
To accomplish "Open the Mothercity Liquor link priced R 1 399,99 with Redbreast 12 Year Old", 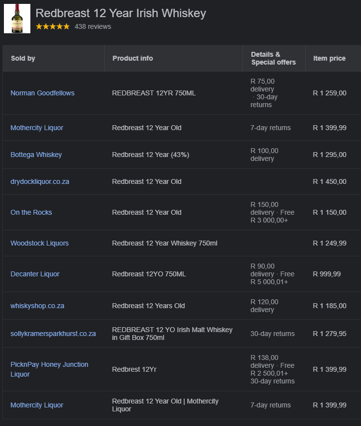I will pyautogui.click(x=37, y=128).
